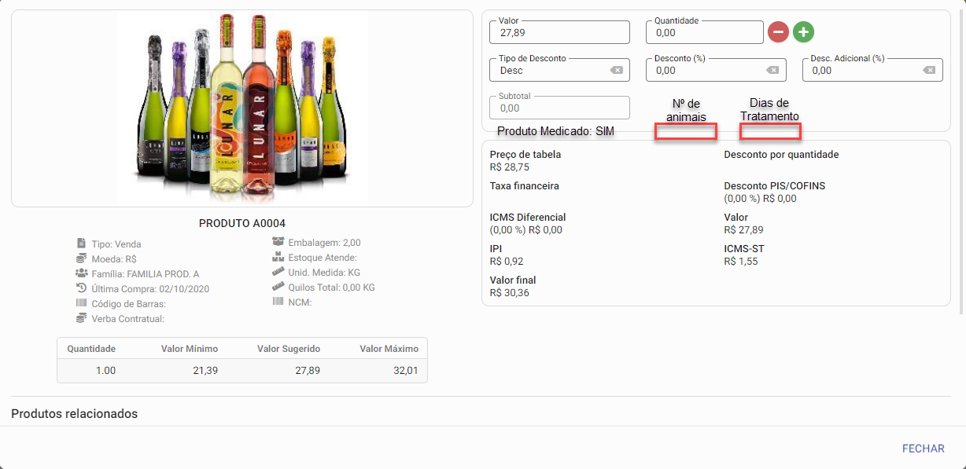Click the Desconto (%) input field
Viewport: 966px width, 469px height.
tap(716, 70)
